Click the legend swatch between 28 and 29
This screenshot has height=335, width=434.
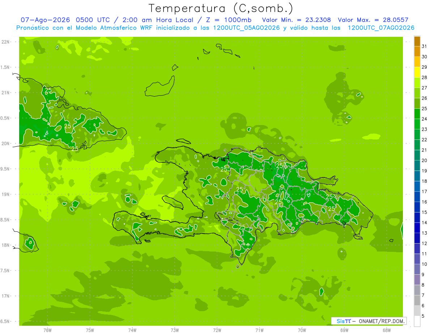[x=417, y=72]
